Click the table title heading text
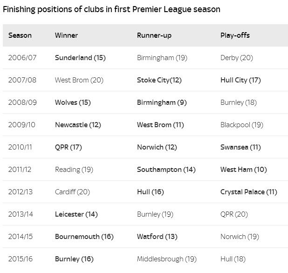The height and width of the screenshot is (273, 288). point(111,9)
